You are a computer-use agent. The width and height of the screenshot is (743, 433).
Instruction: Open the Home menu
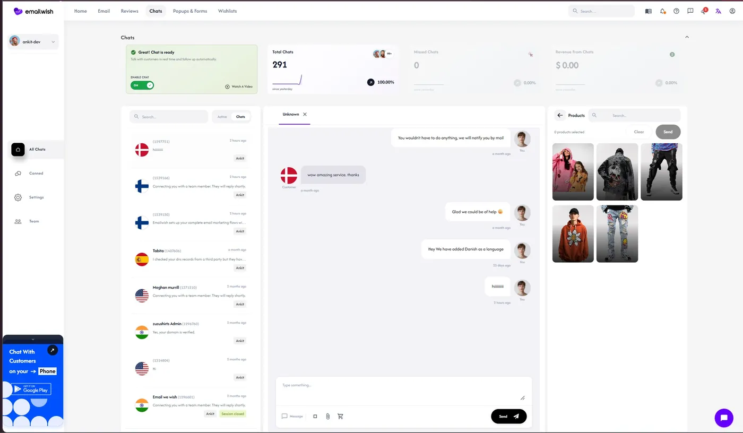tap(81, 11)
